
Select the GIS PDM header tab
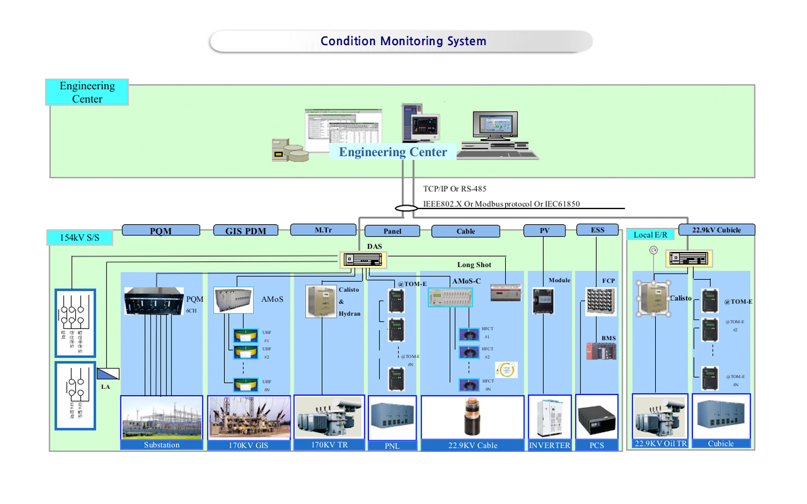[x=246, y=231]
